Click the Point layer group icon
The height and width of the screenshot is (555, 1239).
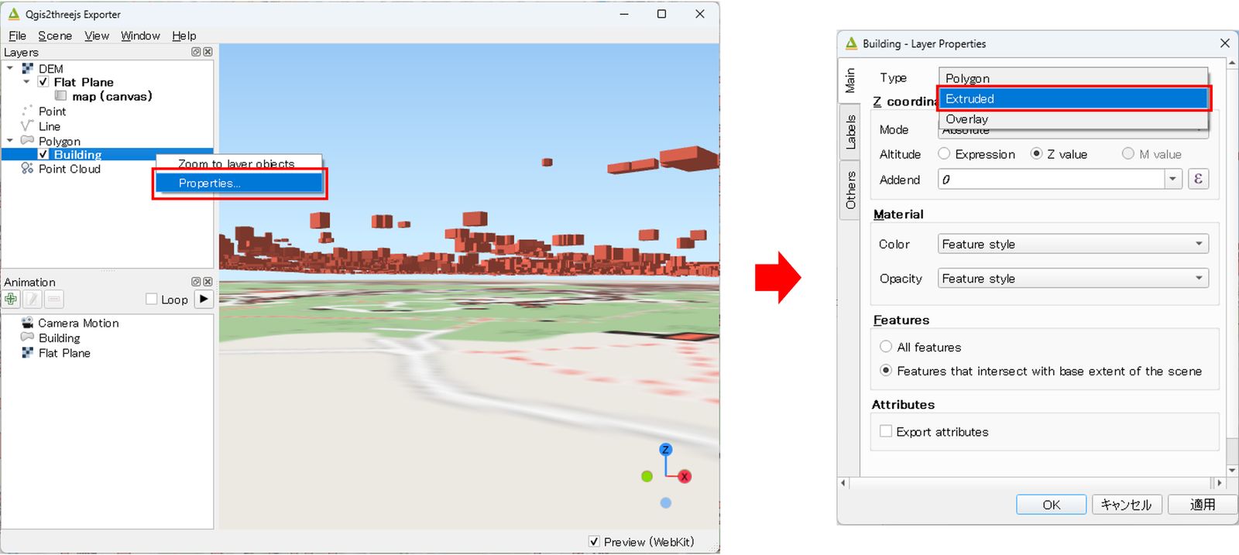point(28,111)
